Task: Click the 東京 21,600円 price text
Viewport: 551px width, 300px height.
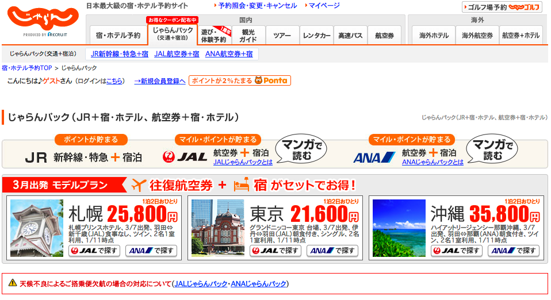Action: [304, 214]
